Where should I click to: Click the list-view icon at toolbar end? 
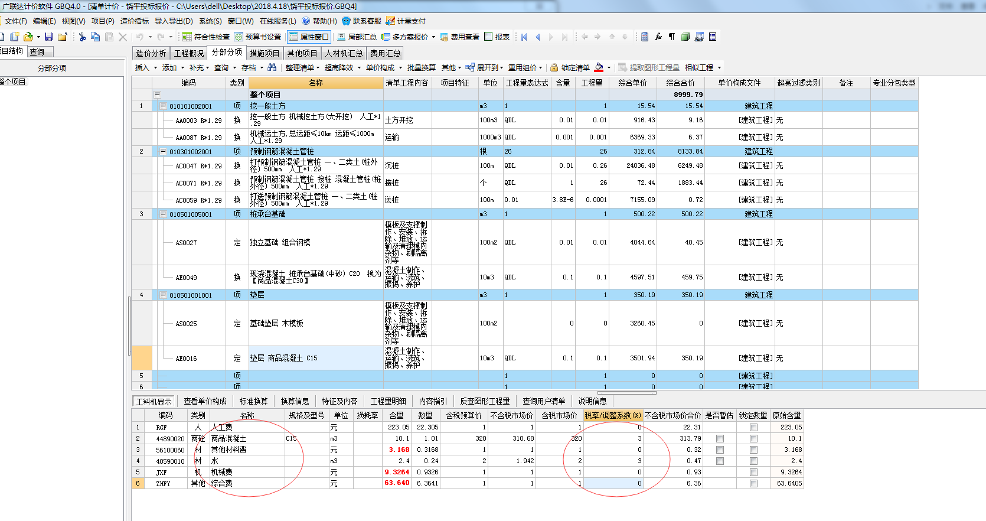pyautogui.click(x=713, y=37)
